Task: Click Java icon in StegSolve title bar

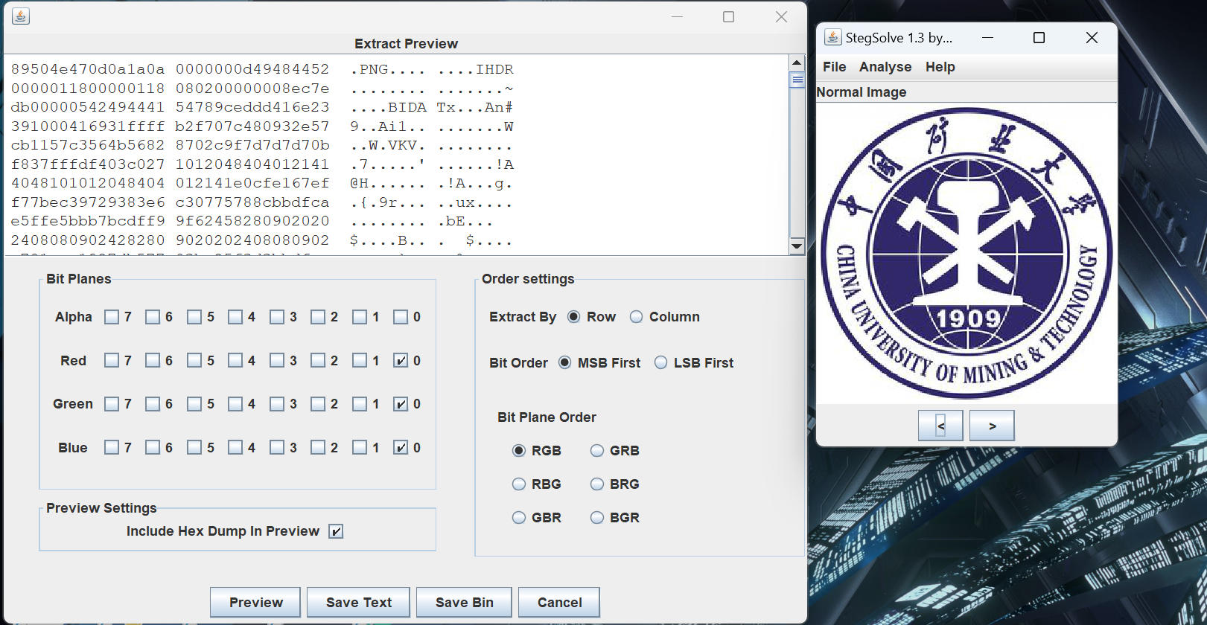Action: 832,37
